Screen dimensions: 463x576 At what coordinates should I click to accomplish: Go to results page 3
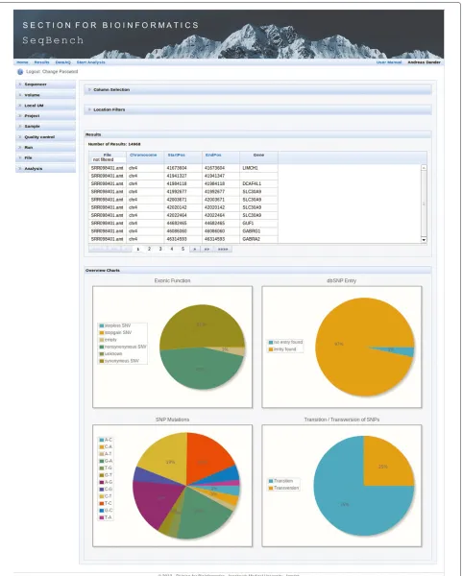[160, 249]
